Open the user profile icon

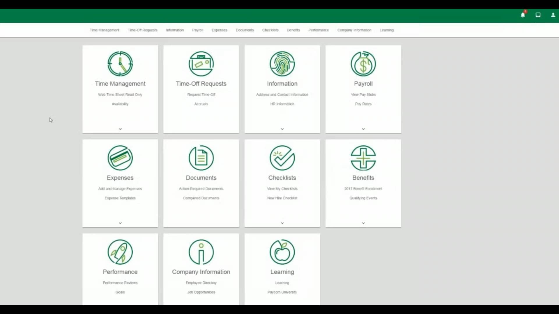(552, 15)
